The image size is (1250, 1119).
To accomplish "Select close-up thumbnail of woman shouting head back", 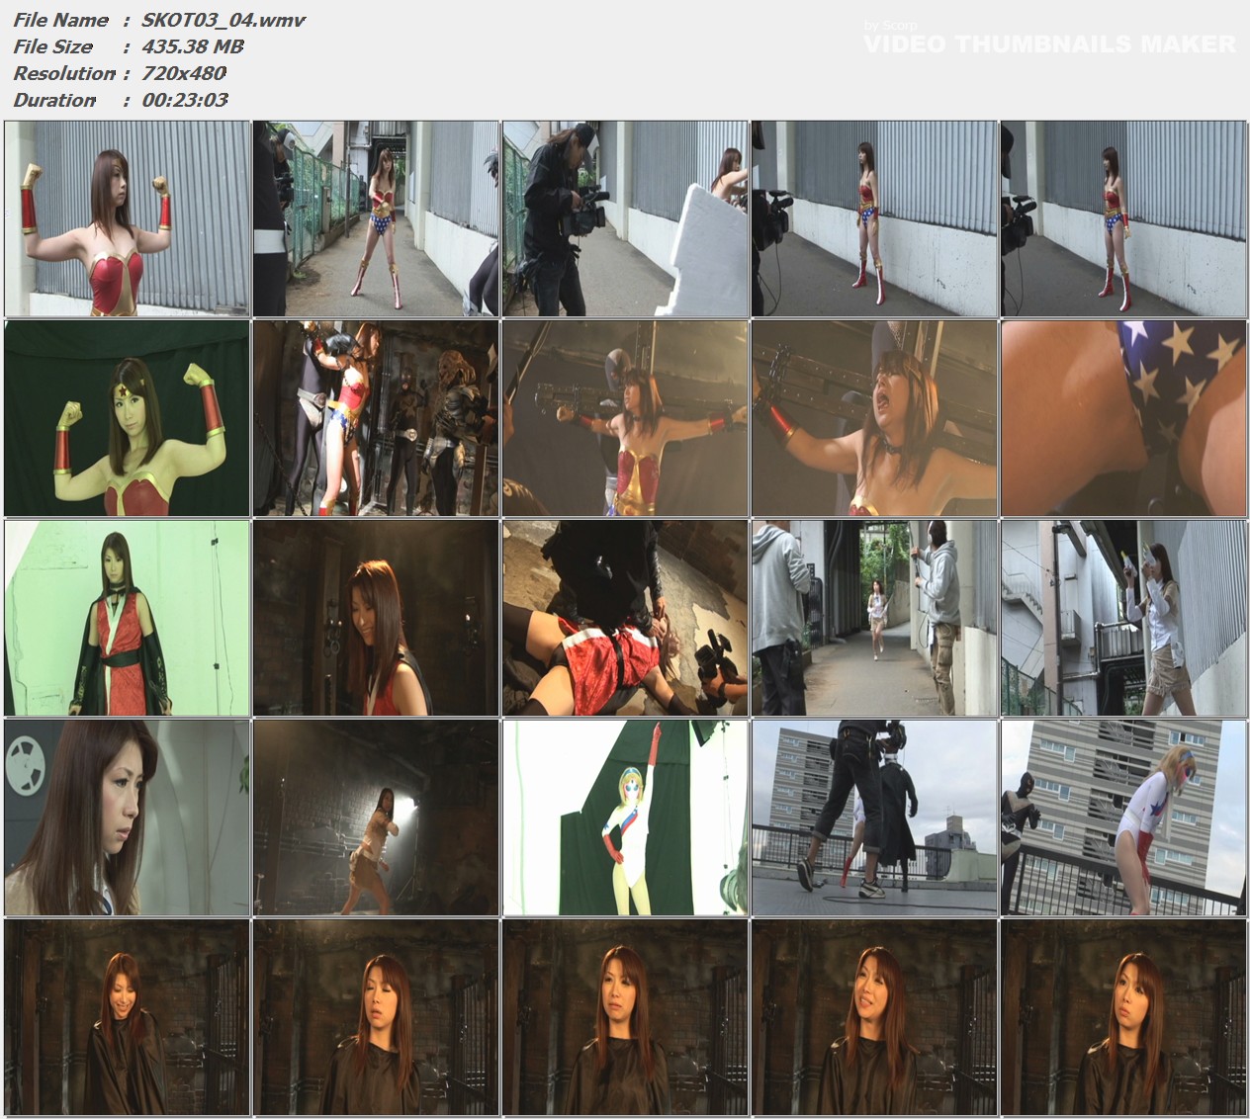I will tap(875, 418).
